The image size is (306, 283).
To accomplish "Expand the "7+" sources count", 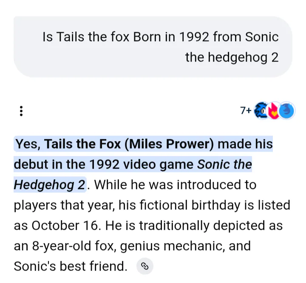I will tap(245, 111).
